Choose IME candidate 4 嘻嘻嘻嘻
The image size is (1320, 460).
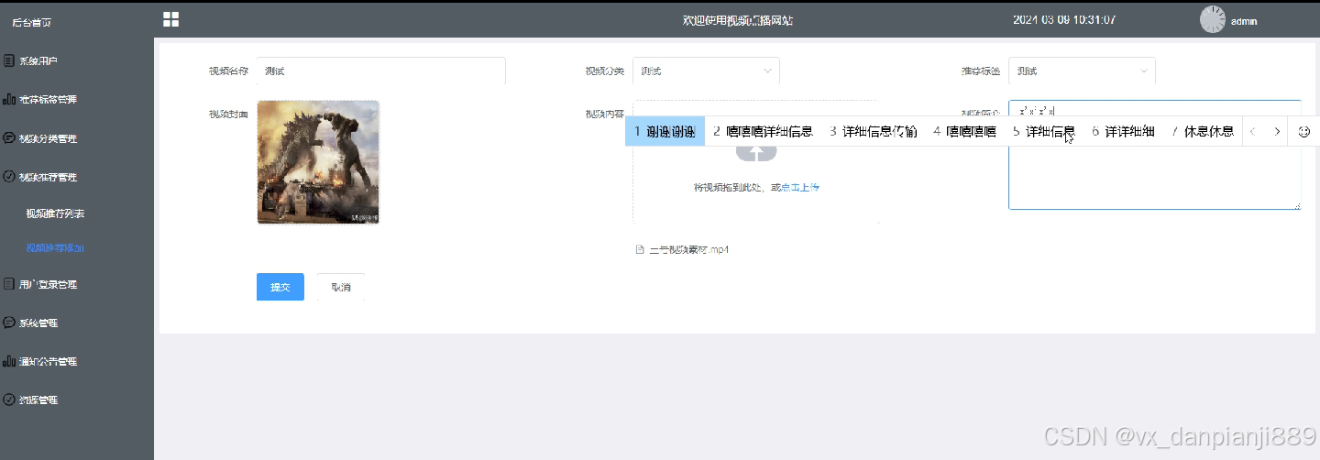coord(964,131)
